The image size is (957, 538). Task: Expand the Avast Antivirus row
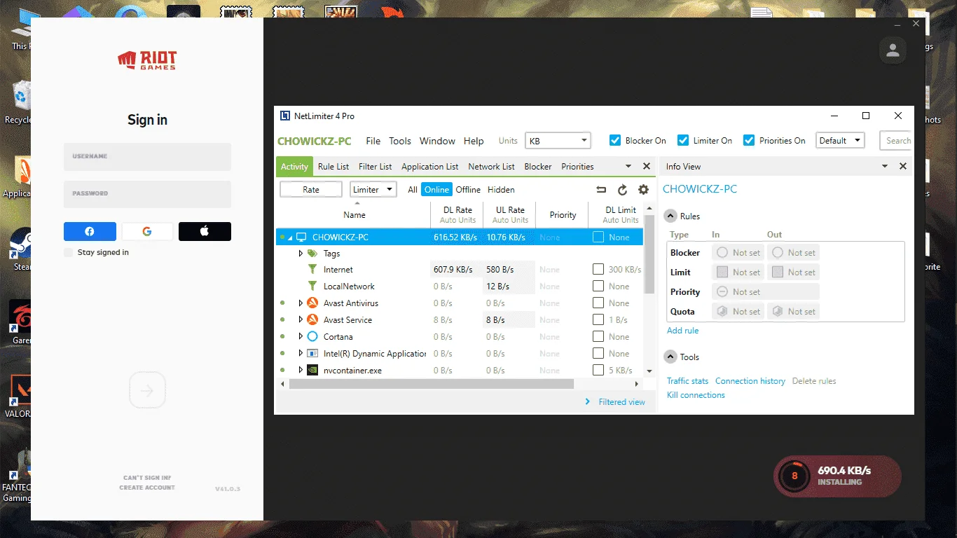pyautogui.click(x=301, y=303)
